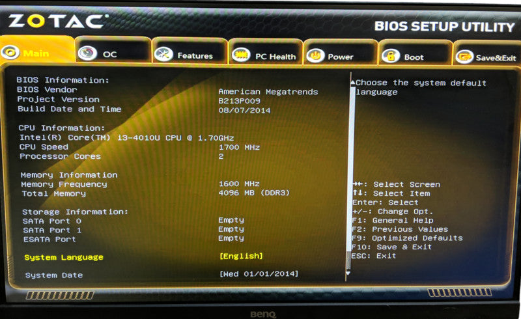Click the F1: General Help hint
The height and width of the screenshot is (319, 521).
(x=393, y=220)
